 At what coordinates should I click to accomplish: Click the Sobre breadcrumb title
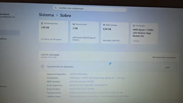[x=65, y=15]
